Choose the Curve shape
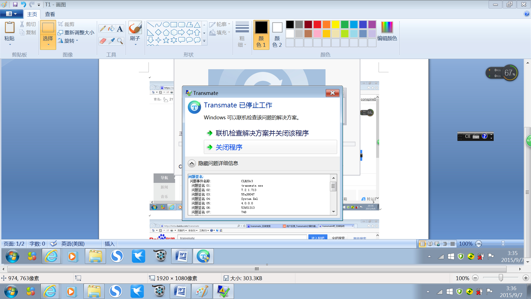This screenshot has width=531, height=299. tap(158, 25)
